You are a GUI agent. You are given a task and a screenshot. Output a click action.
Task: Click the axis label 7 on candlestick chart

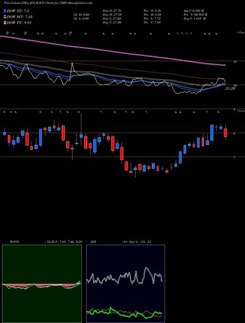click(x=235, y=158)
